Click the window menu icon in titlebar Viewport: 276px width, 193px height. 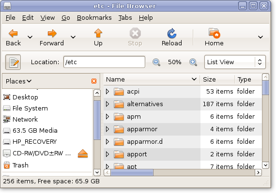coord(7,6)
